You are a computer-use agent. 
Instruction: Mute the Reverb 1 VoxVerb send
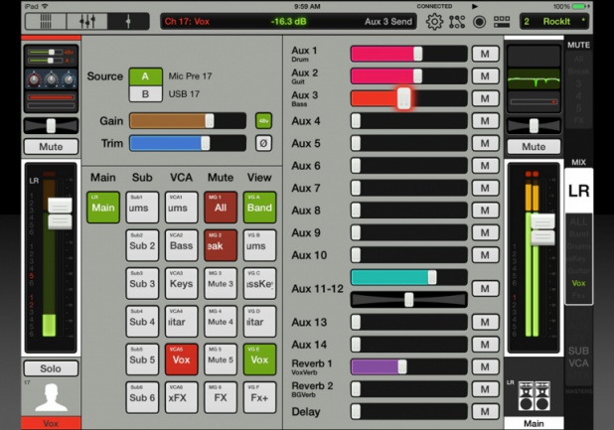tap(485, 367)
